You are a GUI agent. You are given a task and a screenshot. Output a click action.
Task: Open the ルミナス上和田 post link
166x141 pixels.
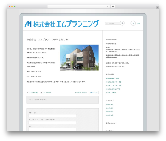click(111, 93)
